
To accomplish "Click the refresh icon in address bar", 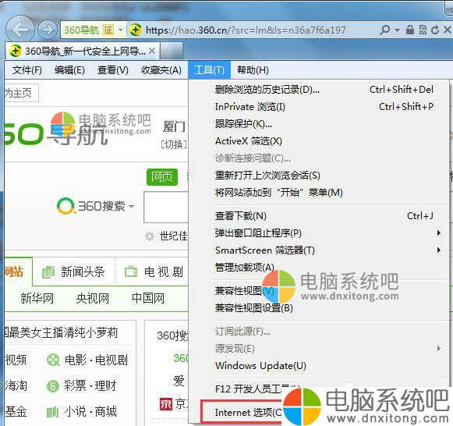I will [435, 30].
